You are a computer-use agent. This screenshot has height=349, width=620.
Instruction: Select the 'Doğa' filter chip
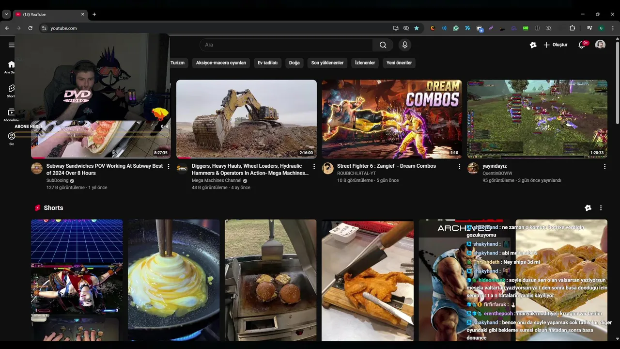(x=294, y=63)
